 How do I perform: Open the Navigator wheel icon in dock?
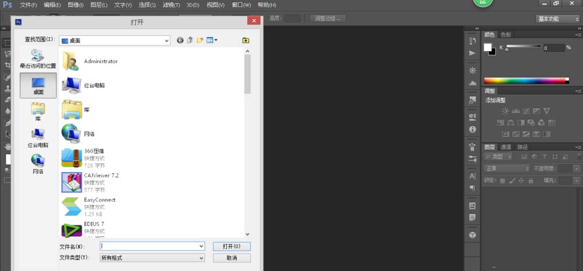pos(472,70)
